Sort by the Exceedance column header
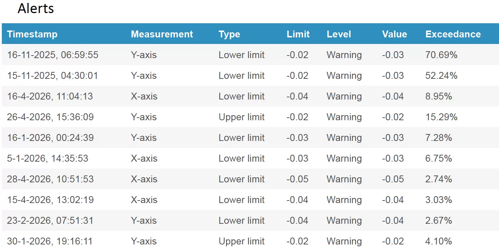 point(453,34)
